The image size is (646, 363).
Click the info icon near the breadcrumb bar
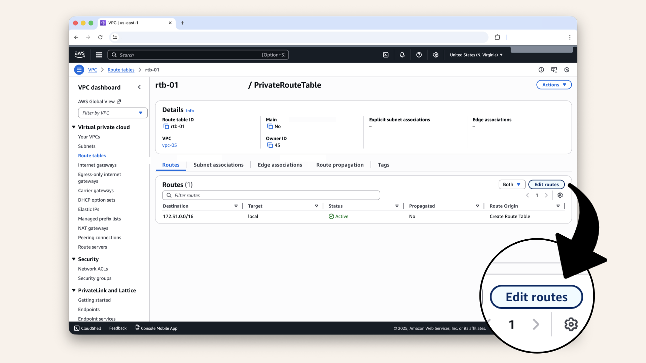(x=541, y=70)
